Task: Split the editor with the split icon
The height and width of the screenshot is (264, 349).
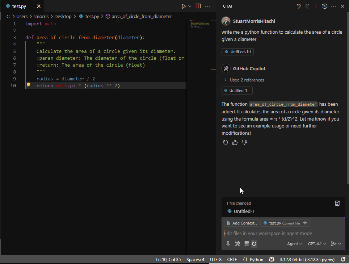Action: [198, 6]
